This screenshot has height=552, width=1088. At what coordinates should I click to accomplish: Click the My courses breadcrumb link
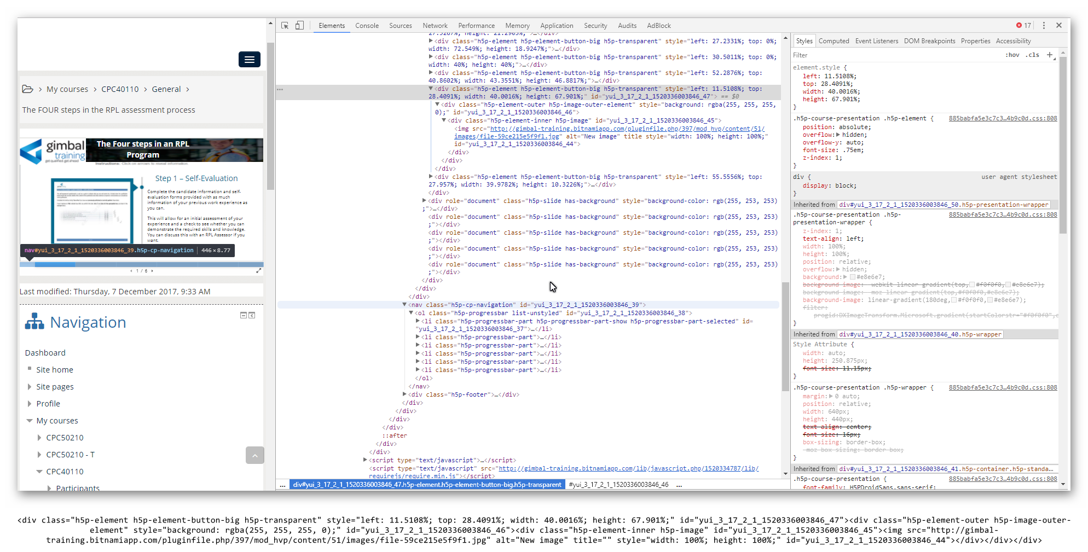(x=67, y=89)
